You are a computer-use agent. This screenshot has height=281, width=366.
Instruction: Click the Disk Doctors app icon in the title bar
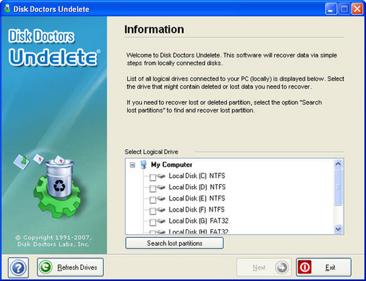tap(7, 9)
